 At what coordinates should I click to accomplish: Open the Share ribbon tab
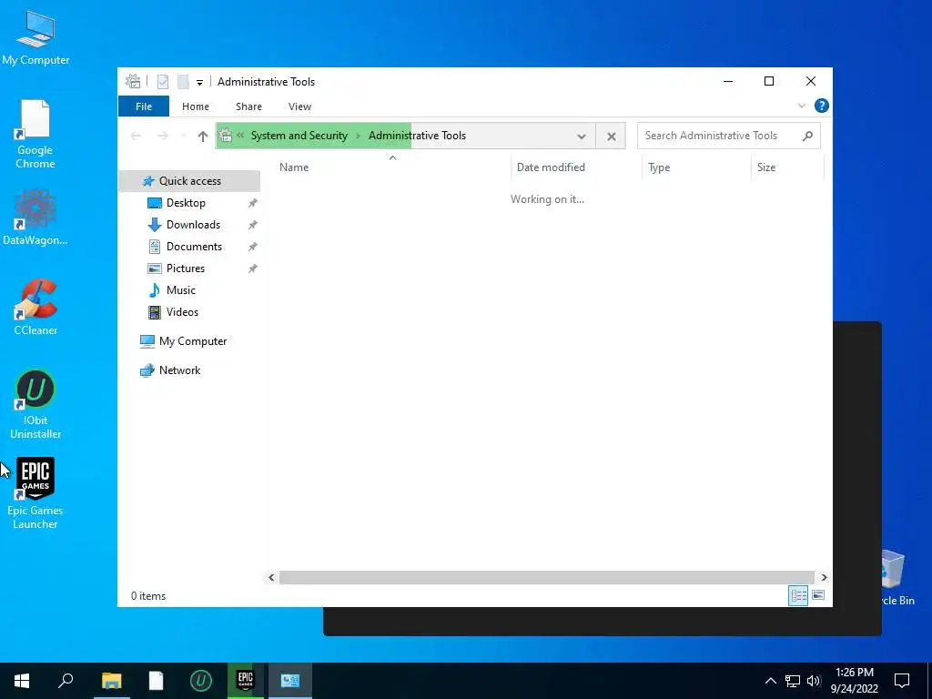(248, 106)
